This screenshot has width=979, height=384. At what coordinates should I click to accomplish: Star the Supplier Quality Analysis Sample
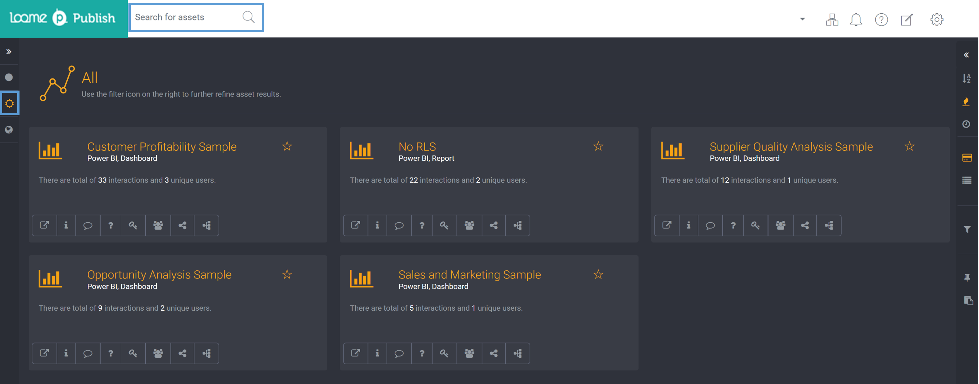[909, 146]
